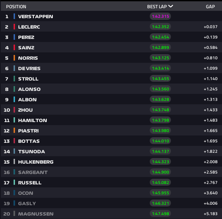Click Leclerc's red team color bar

pyautogui.click(x=14, y=27)
